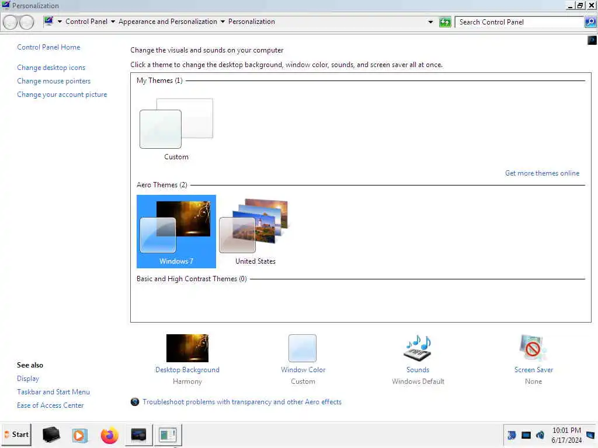Image resolution: width=598 pixels, height=448 pixels.
Task: Click Basic and High Contrast Themes header
Action: pos(192,279)
